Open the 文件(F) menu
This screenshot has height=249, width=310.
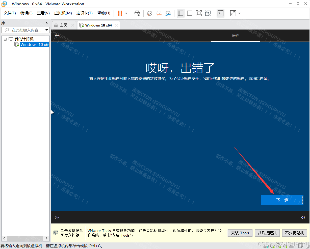10,13
